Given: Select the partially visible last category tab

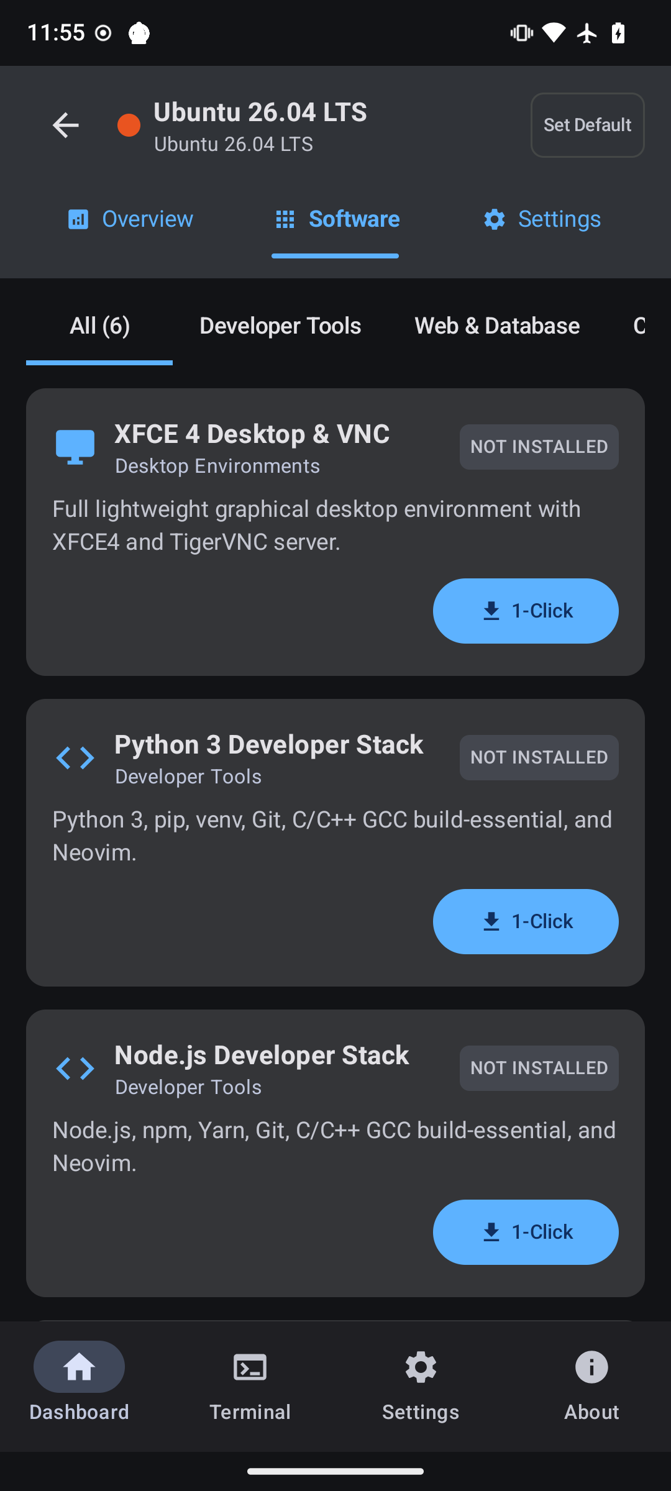Looking at the screenshot, I should tap(639, 326).
